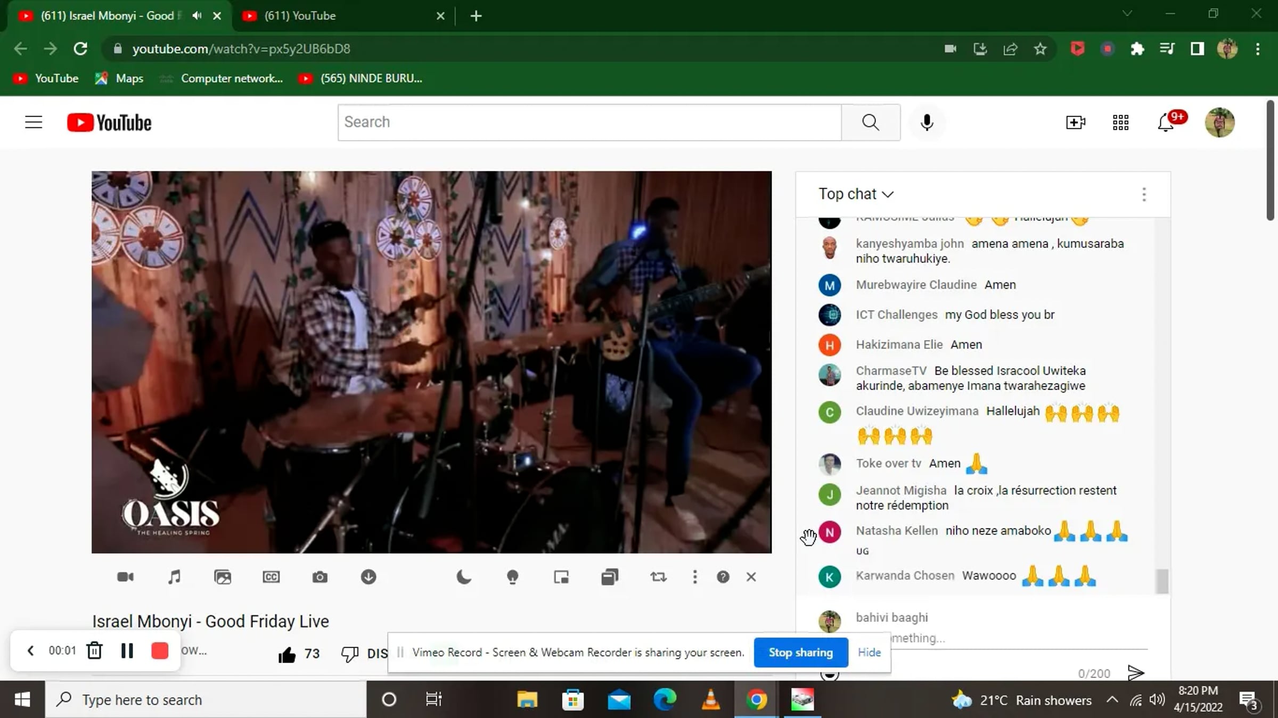Hide the screen sharing notification bar
The image size is (1278, 718).
tap(869, 652)
